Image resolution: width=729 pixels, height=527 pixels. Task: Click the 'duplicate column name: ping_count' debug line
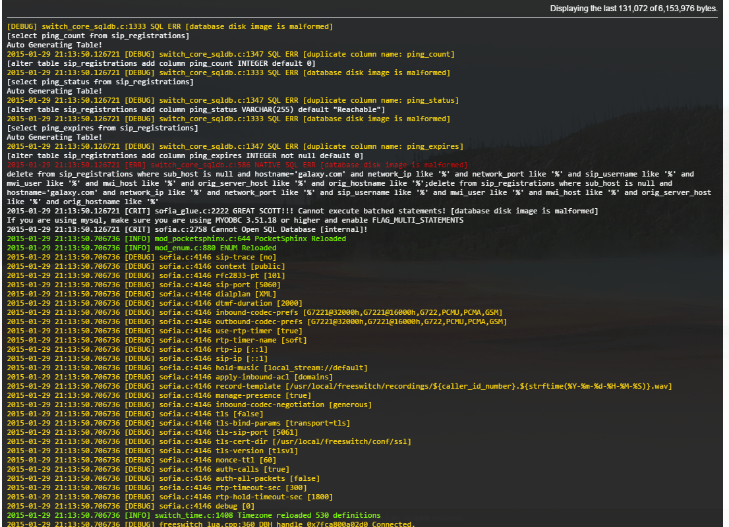point(231,55)
